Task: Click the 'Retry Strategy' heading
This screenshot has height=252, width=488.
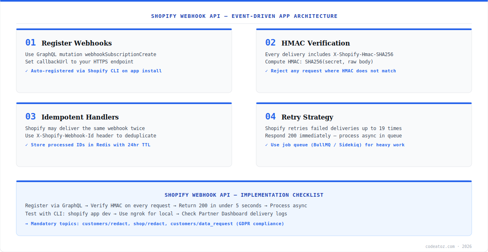Action: click(307, 117)
